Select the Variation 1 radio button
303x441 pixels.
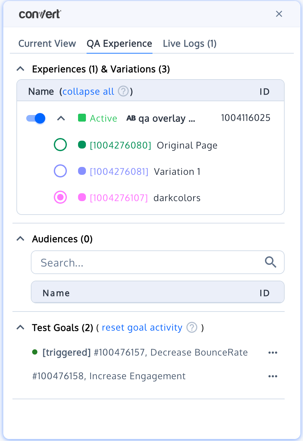coord(60,171)
